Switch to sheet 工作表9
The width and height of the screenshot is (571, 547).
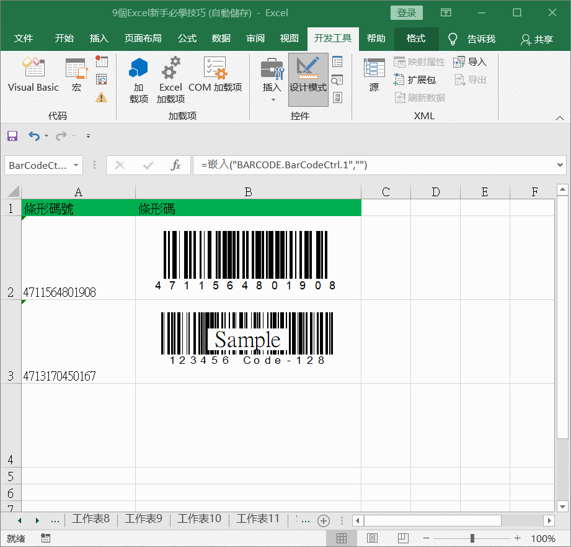pyautogui.click(x=143, y=518)
